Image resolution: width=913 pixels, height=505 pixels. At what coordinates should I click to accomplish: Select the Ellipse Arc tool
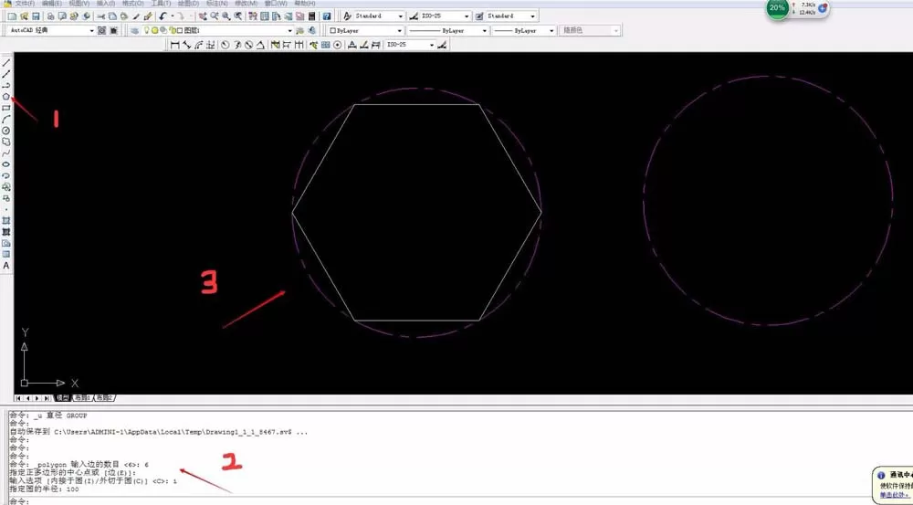tap(5, 175)
